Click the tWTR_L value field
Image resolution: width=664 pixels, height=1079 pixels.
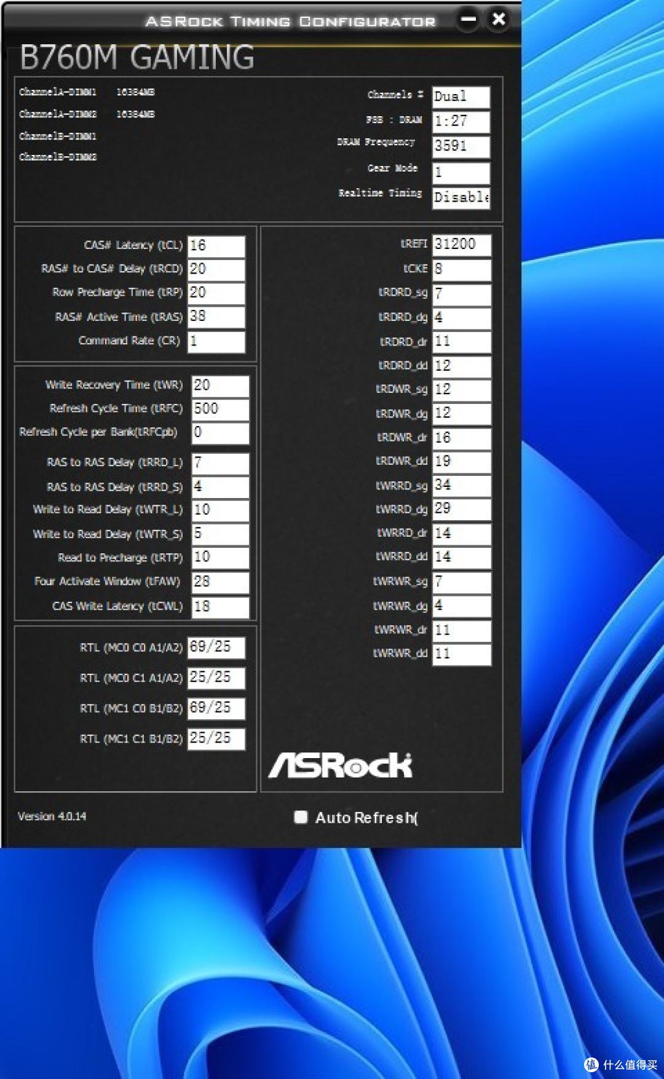coord(221,510)
